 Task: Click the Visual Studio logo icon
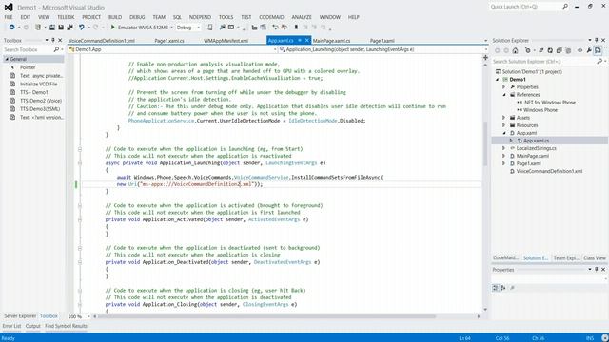9,7
